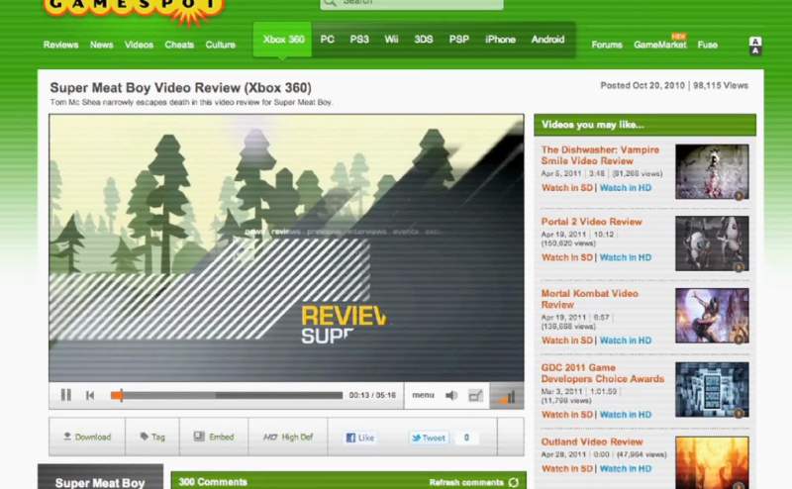This screenshot has height=489, width=792.
Task: Click the orange signal quality bars icon
Action: pos(508,395)
